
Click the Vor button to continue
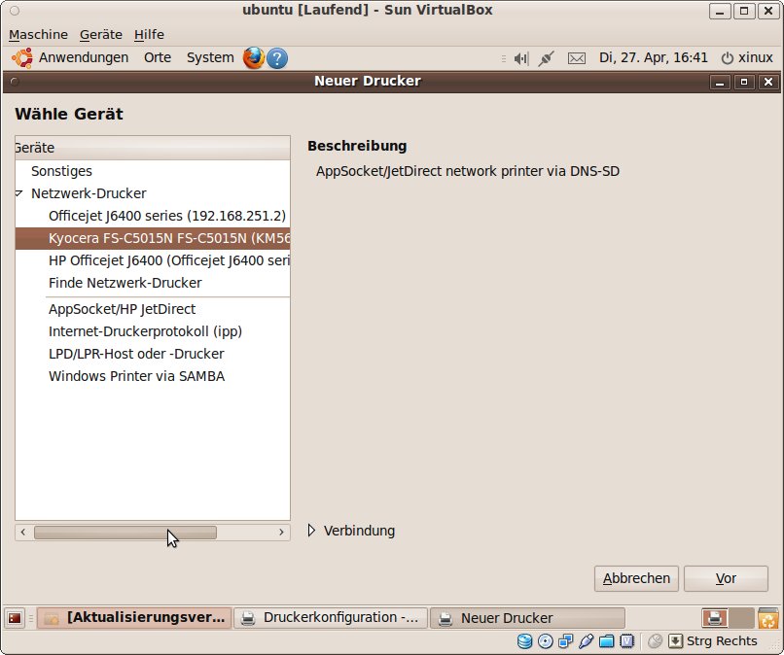click(726, 578)
